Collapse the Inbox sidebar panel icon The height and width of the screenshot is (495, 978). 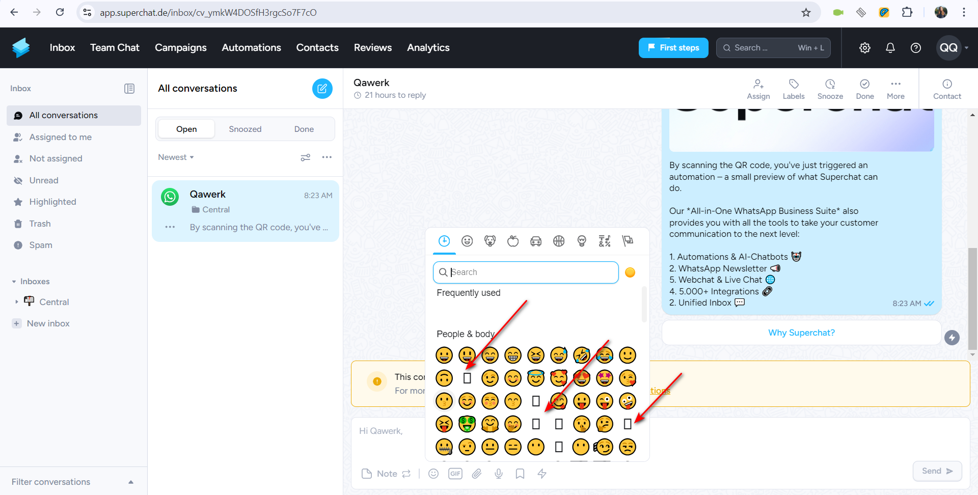tap(129, 89)
